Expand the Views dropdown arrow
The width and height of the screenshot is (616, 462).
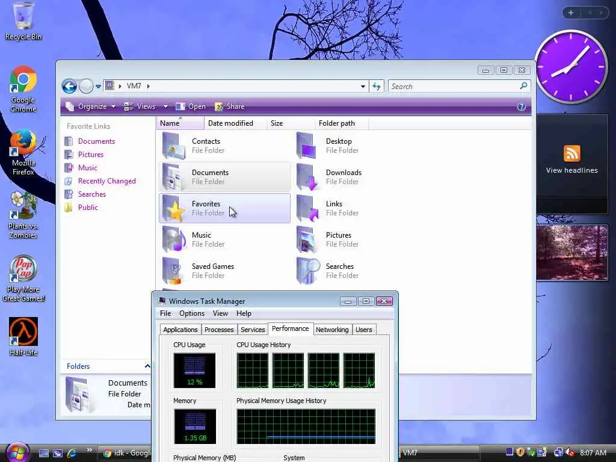point(165,106)
